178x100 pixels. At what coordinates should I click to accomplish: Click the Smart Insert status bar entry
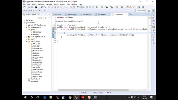98,93
